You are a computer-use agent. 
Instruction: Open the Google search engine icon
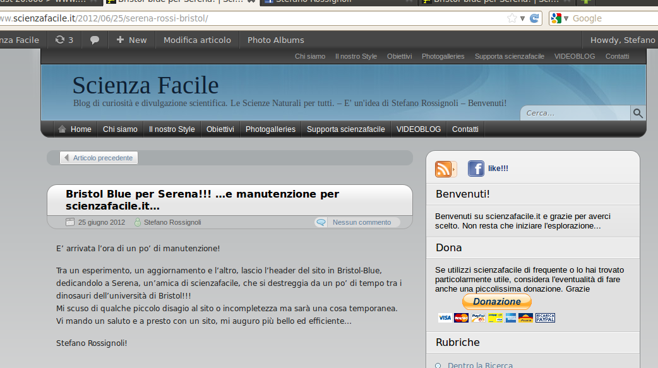(x=556, y=18)
